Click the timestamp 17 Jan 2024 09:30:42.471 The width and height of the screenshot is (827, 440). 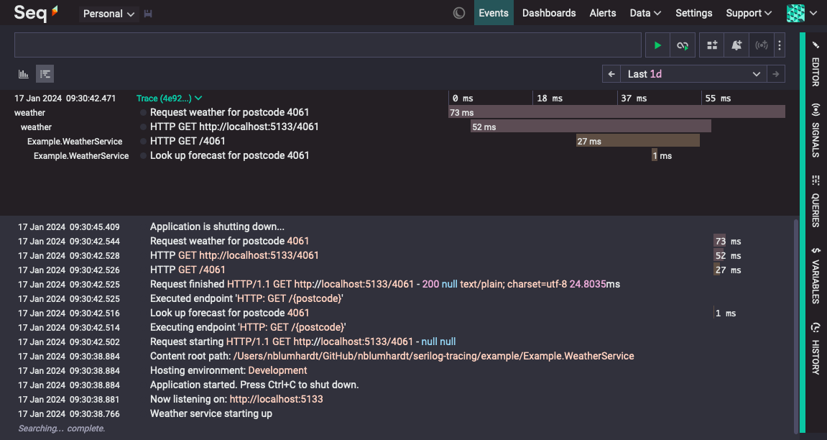(x=65, y=98)
